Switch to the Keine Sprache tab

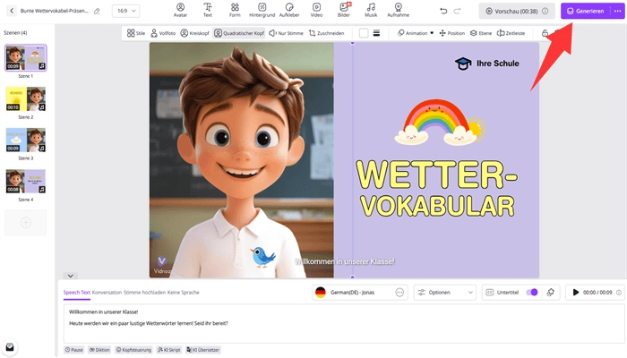click(x=183, y=293)
